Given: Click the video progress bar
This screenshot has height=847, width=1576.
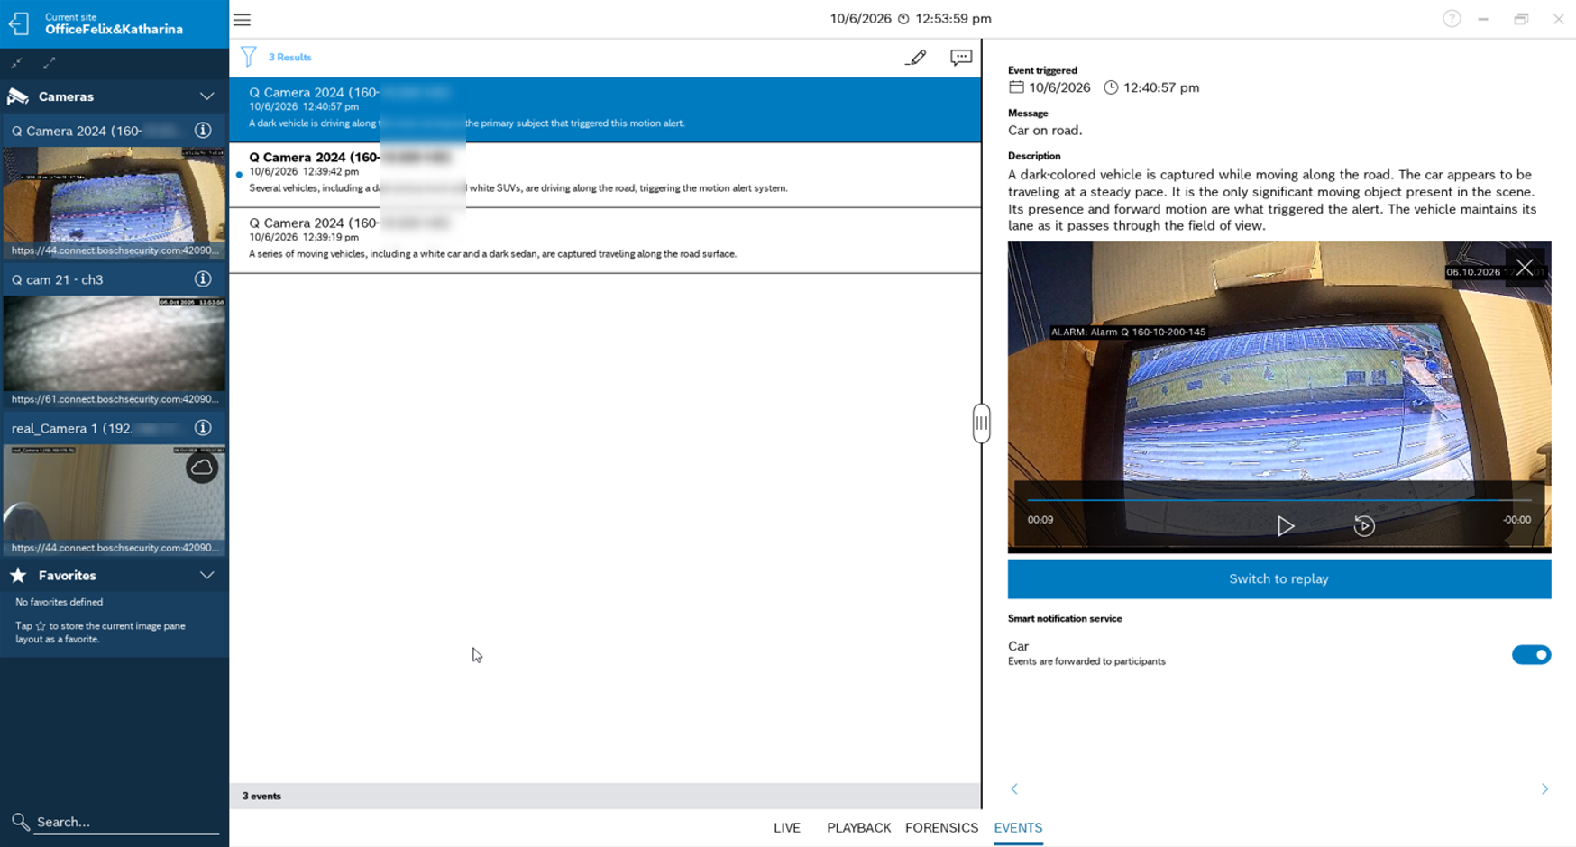Looking at the screenshot, I should pos(1278,500).
